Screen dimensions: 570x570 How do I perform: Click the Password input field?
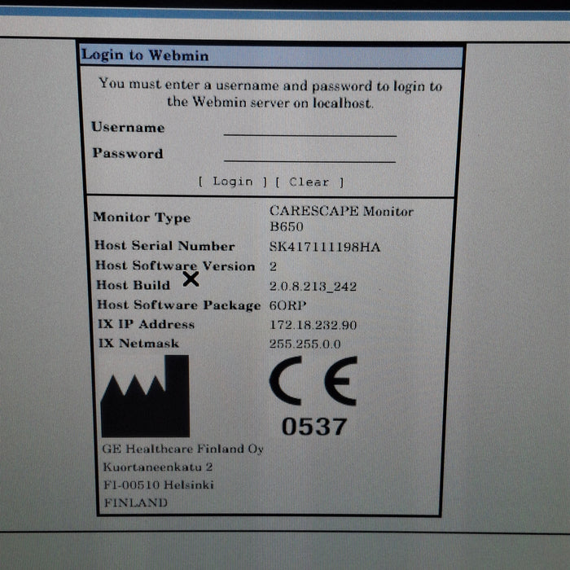(309, 155)
